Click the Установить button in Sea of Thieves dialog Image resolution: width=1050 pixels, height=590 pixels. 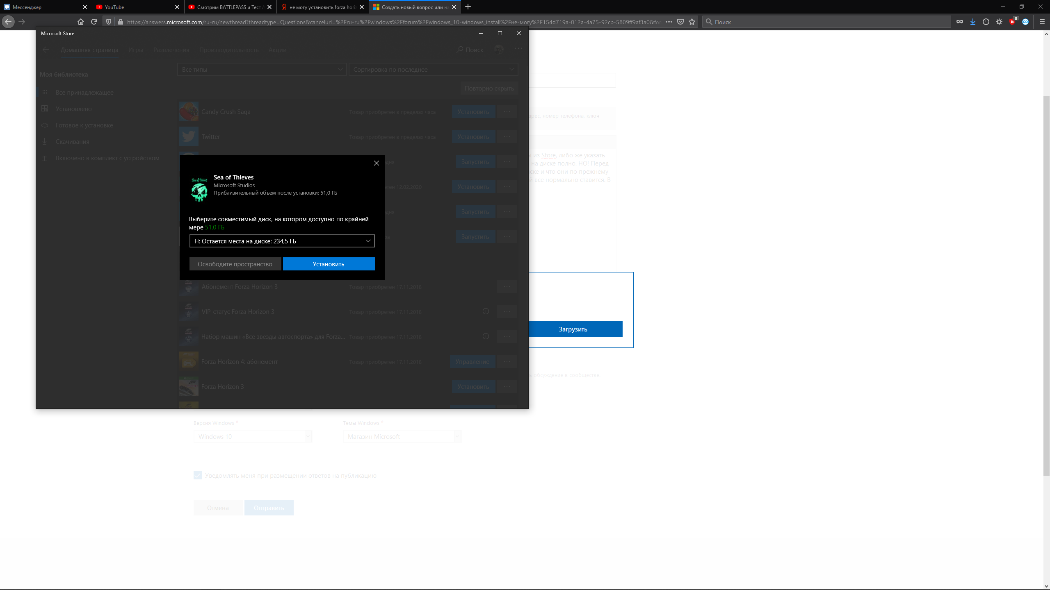click(328, 264)
